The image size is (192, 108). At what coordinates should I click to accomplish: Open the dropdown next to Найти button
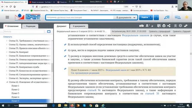point(156,17)
